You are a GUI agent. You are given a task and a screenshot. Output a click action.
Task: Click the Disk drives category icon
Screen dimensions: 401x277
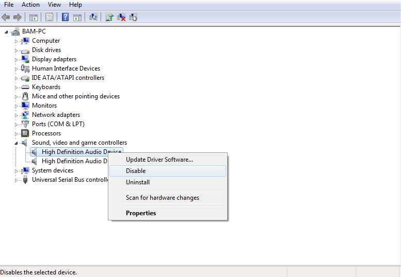[25, 51]
